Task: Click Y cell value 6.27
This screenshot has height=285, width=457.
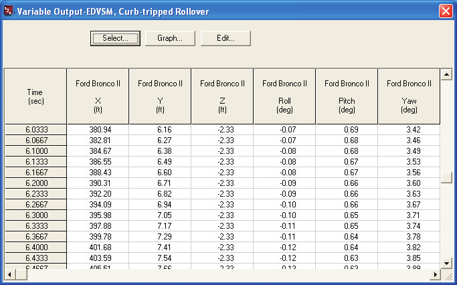Action: [160, 140]
